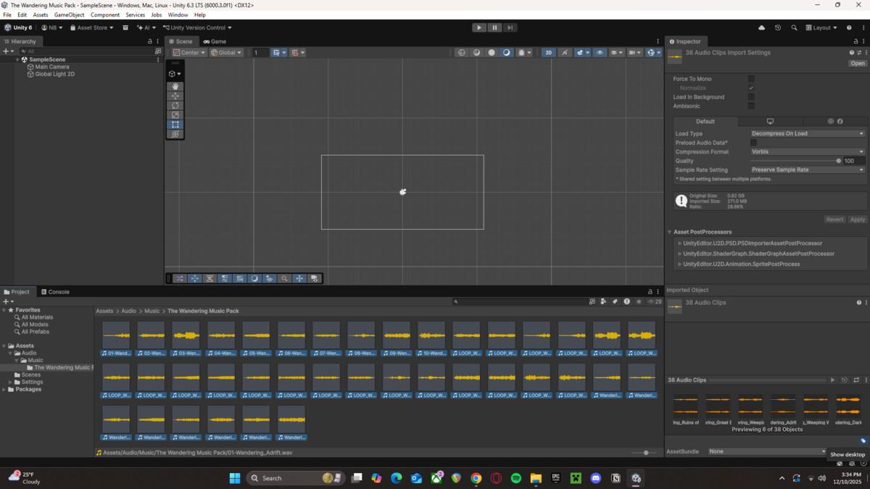Open Unity cloud services icon
The height and width of the screenshot is (489, 870).
(x=761, y=28)
